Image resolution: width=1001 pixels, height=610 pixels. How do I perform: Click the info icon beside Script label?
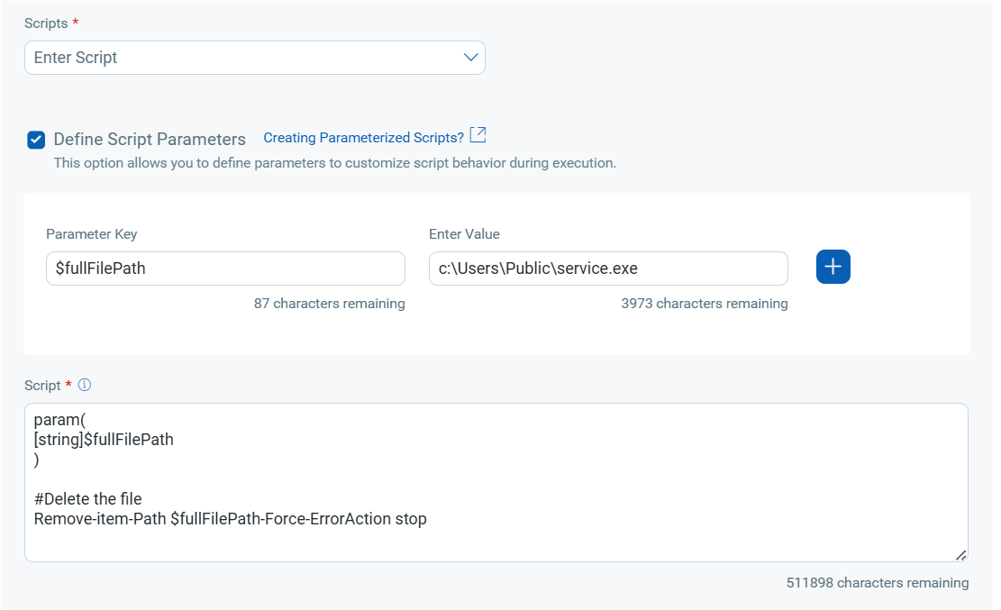click(x=85, y=385)
